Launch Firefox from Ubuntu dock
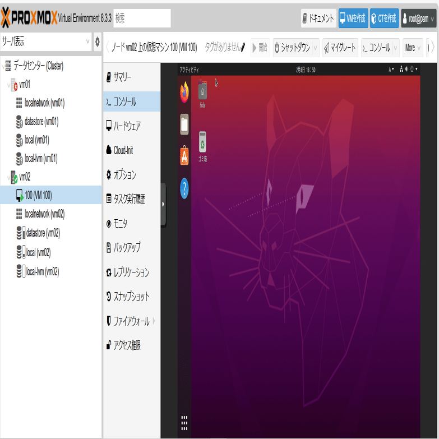 point(184,92)
